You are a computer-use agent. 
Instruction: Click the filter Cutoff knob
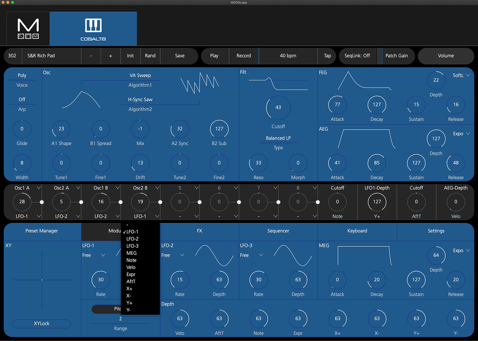coord(278,108)
